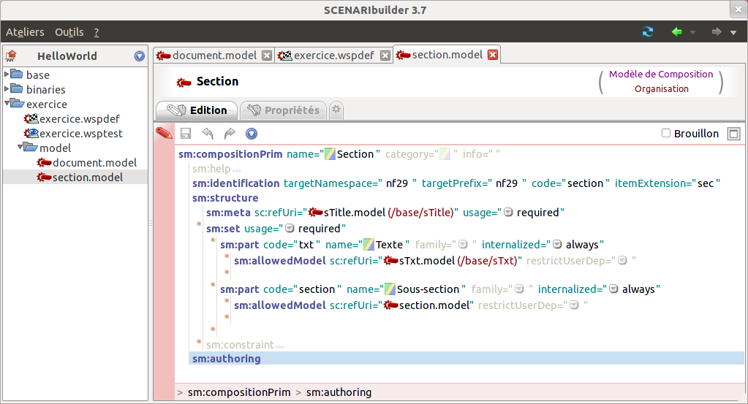Expand the binaries folder

coord(7,88)
